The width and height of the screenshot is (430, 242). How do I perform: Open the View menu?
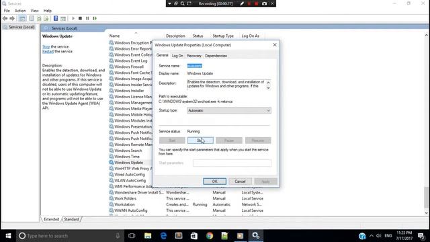[34, 11]
